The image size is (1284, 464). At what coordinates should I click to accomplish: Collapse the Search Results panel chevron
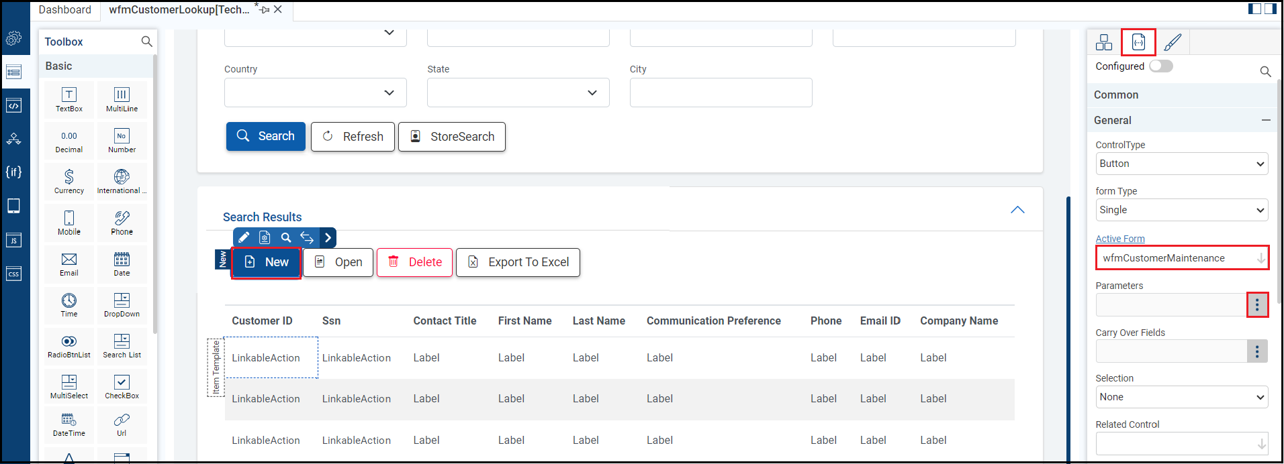pos(1017,210)
